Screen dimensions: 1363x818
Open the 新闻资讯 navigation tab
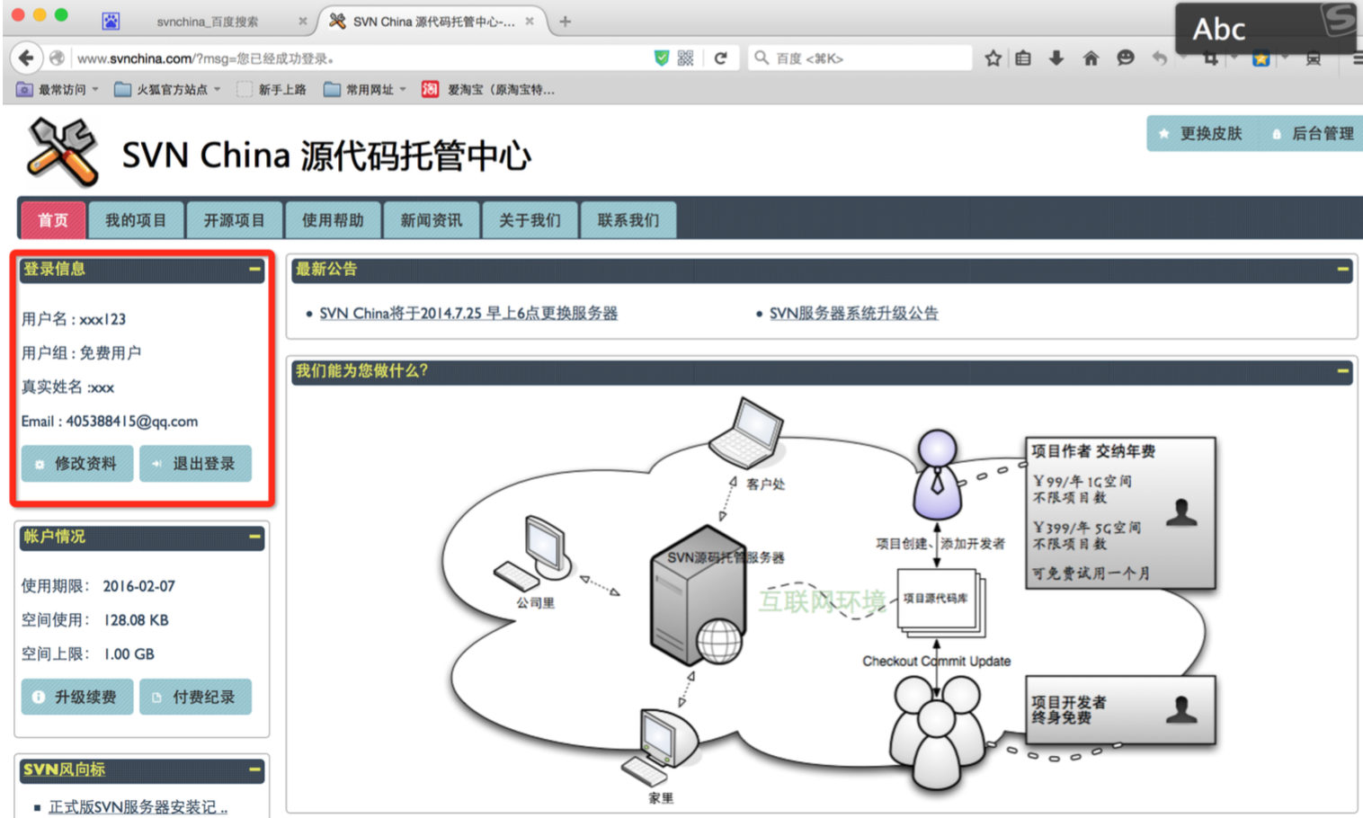pyautogui.click(x=432, y=220)
